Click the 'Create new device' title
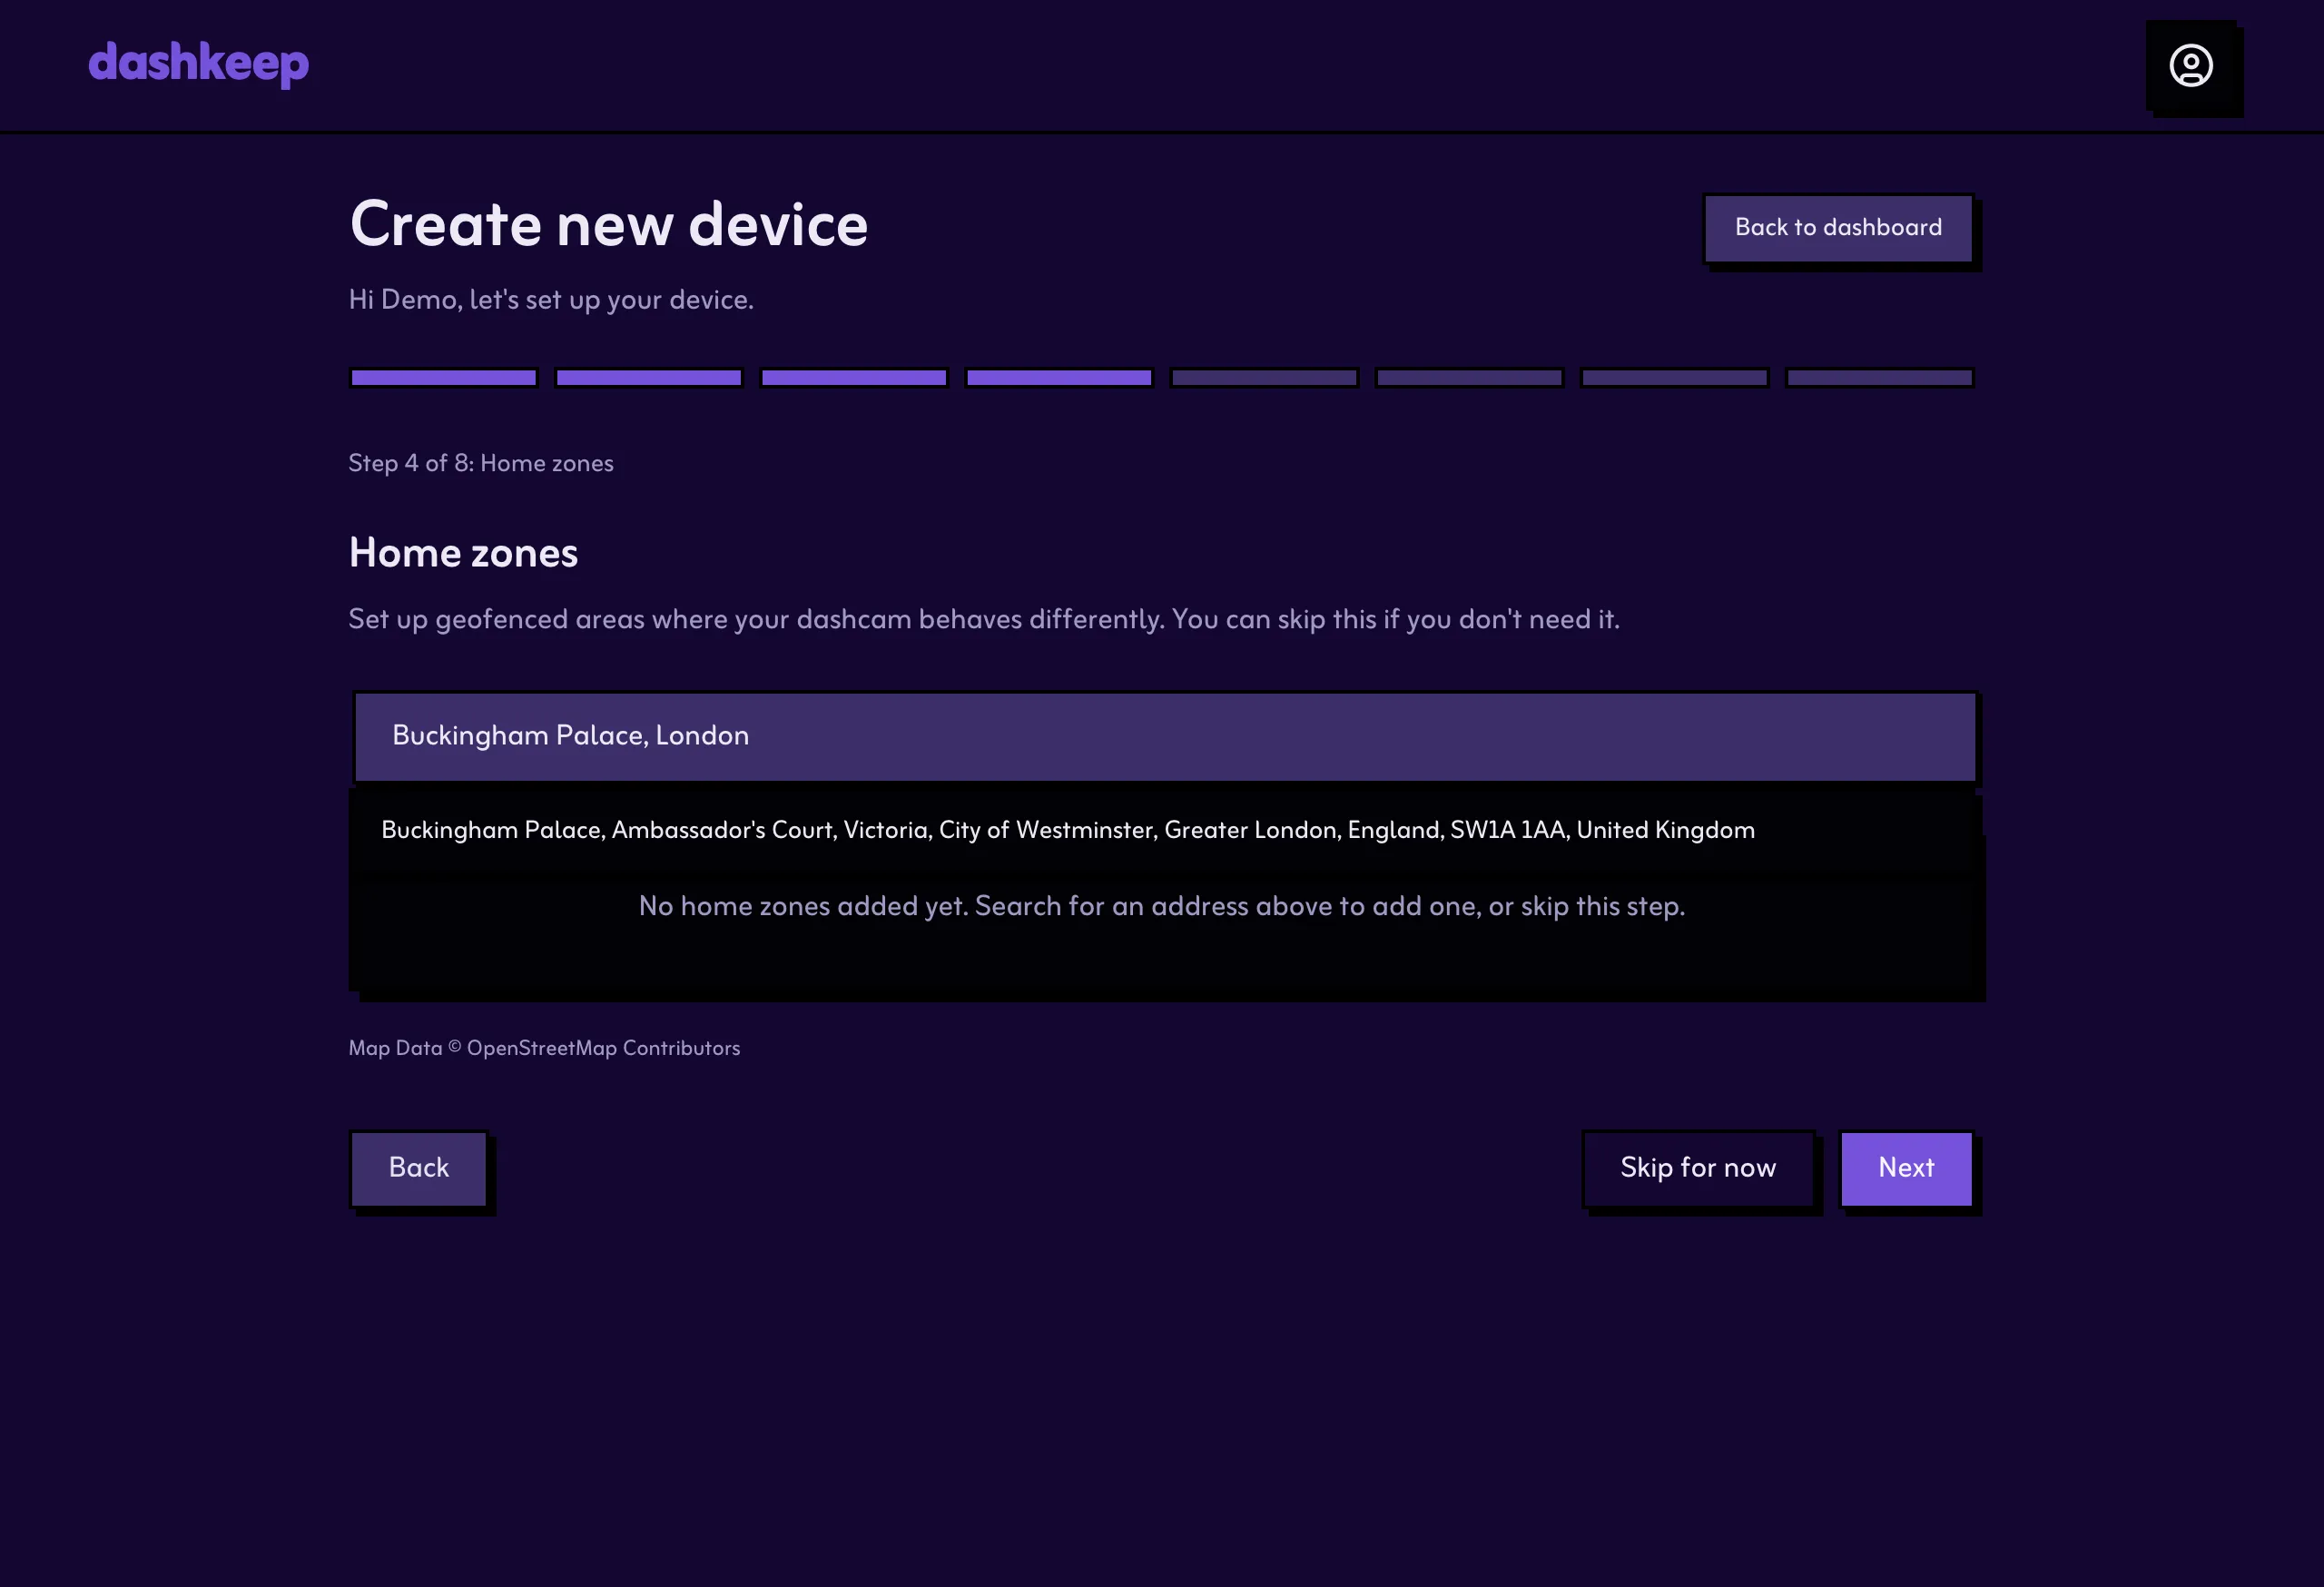 coord(608,224)
